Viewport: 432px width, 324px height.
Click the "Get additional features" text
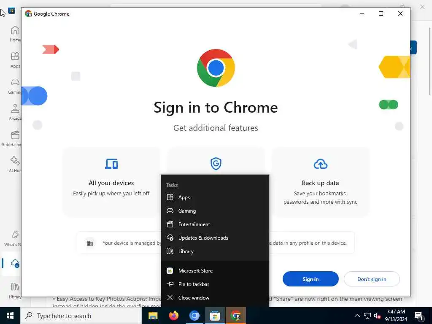click(x=216, y=128)
